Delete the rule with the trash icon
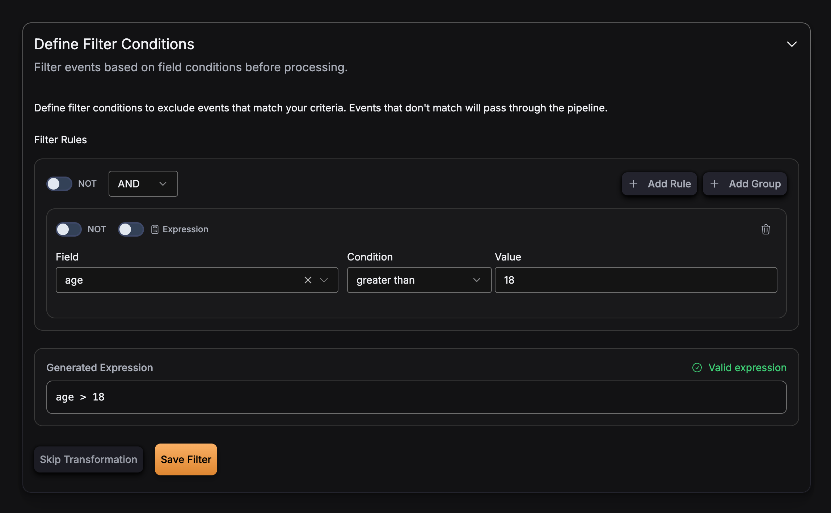This screenshot has width=831, height=513. pos(765,229)
